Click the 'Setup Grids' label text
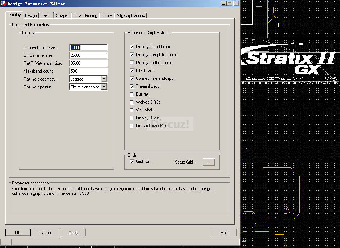 185,162
